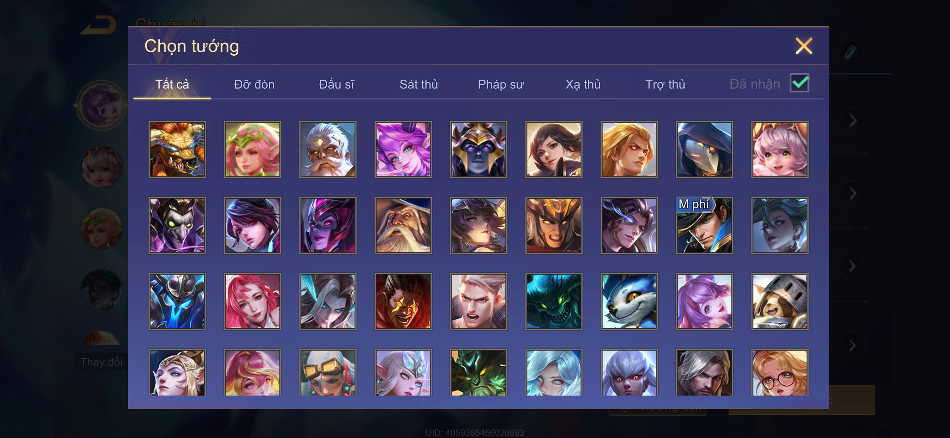This screenshot has height=438, width=950.
Task: Open the 'Trợ thủ' tab
Action: click(665, 85)
